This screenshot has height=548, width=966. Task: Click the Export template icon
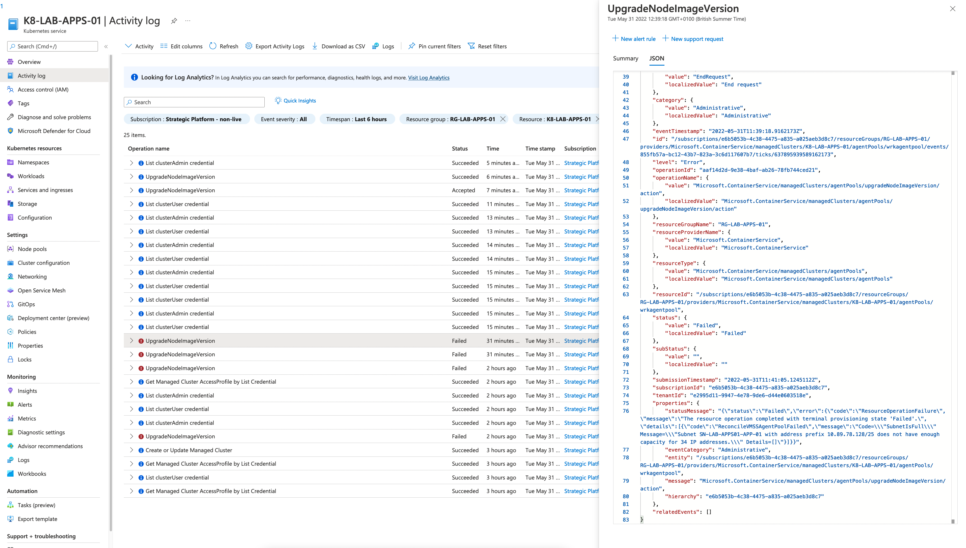[x=11, y=519]
